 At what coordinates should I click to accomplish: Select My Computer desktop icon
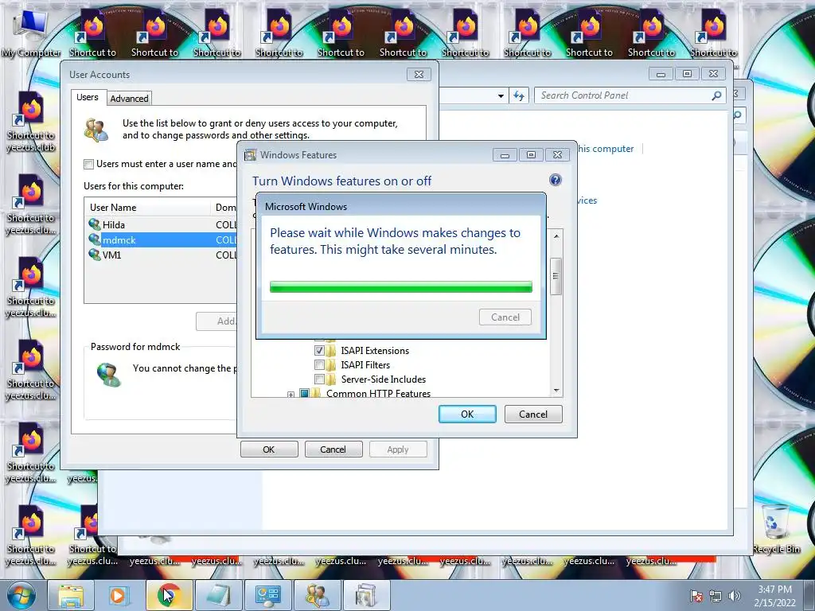[x=30, y=32]
